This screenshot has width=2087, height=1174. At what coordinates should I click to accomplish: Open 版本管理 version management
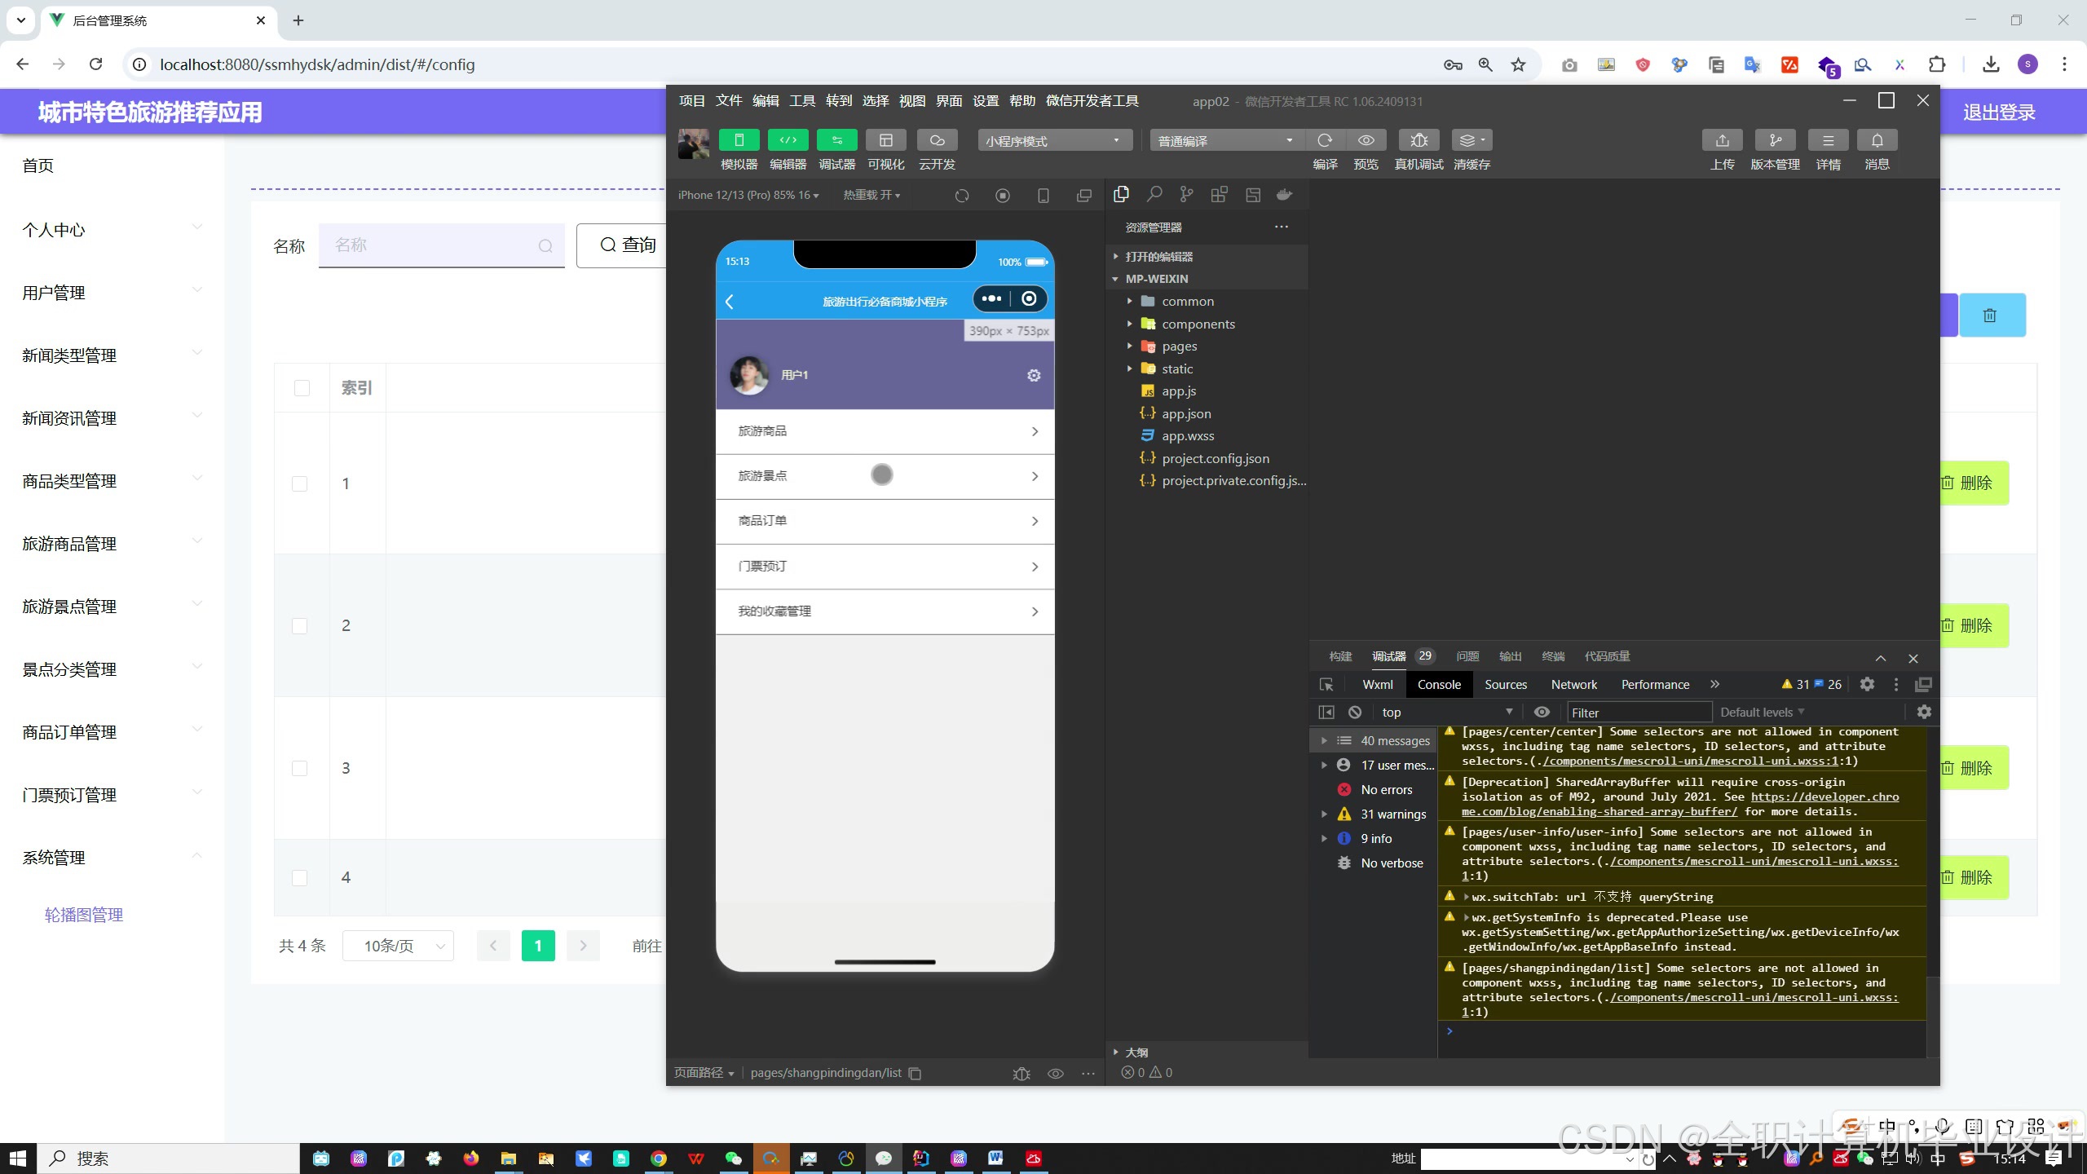coord(1775,140)
